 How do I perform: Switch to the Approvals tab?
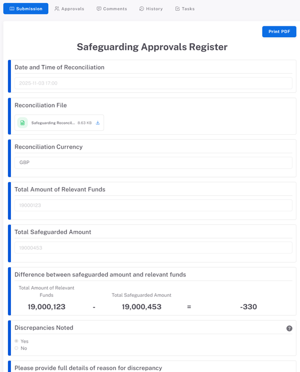[x=69, y=9]
